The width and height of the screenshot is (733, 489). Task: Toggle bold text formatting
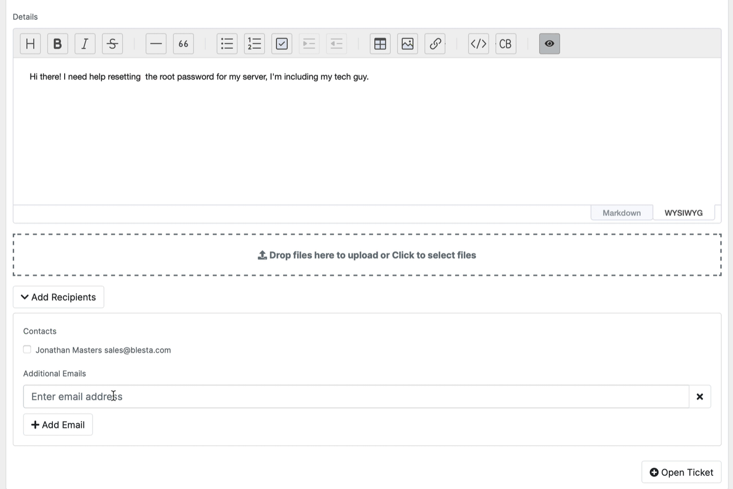click(57, 44)
